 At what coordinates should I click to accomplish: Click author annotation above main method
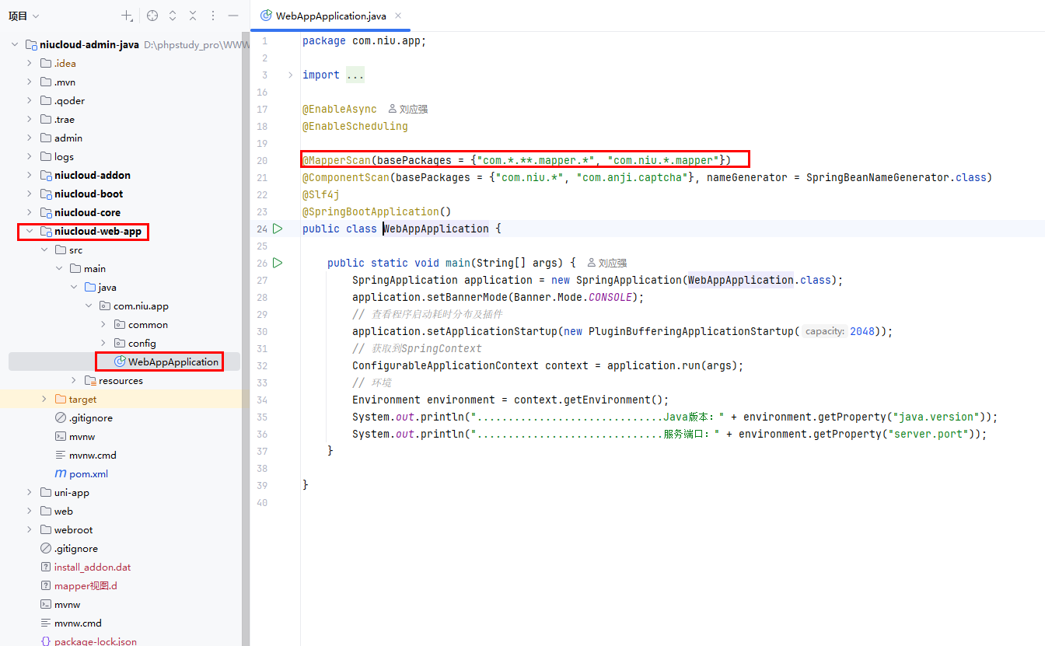point(607,264)
